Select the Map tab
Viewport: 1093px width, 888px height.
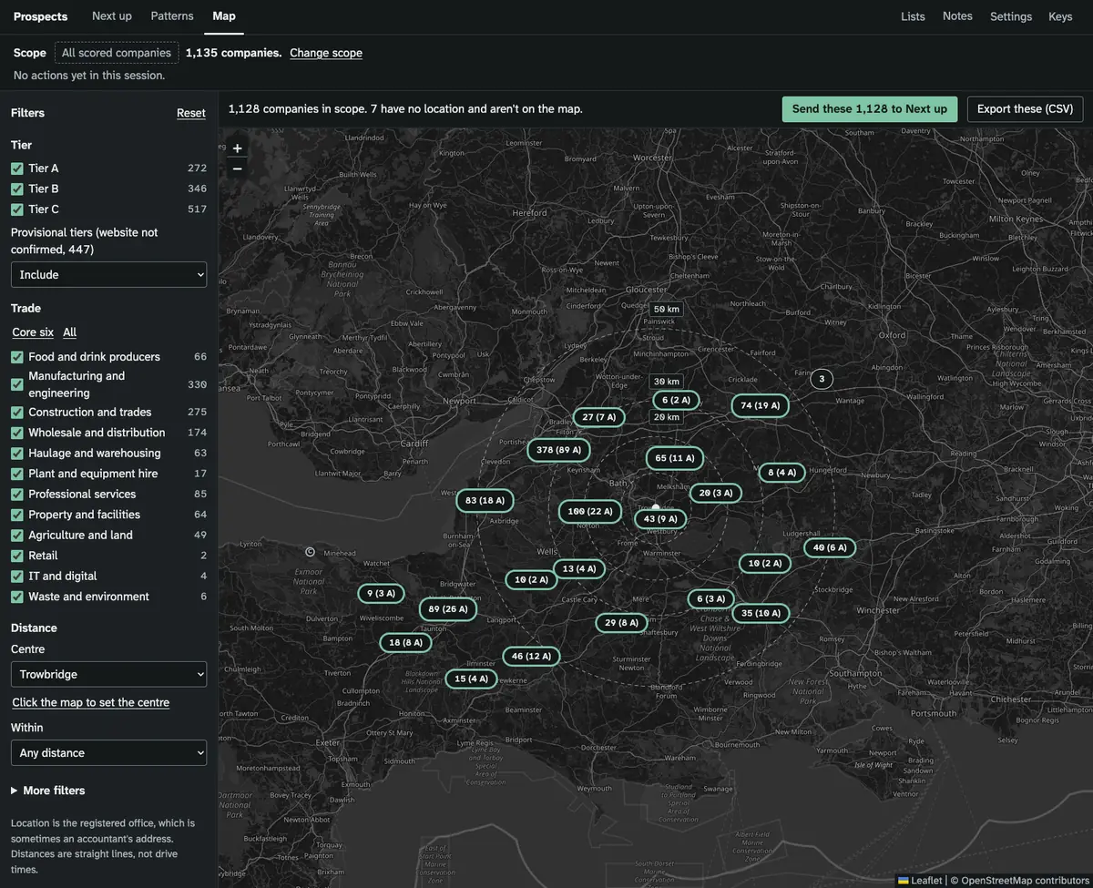click(224, 16)
